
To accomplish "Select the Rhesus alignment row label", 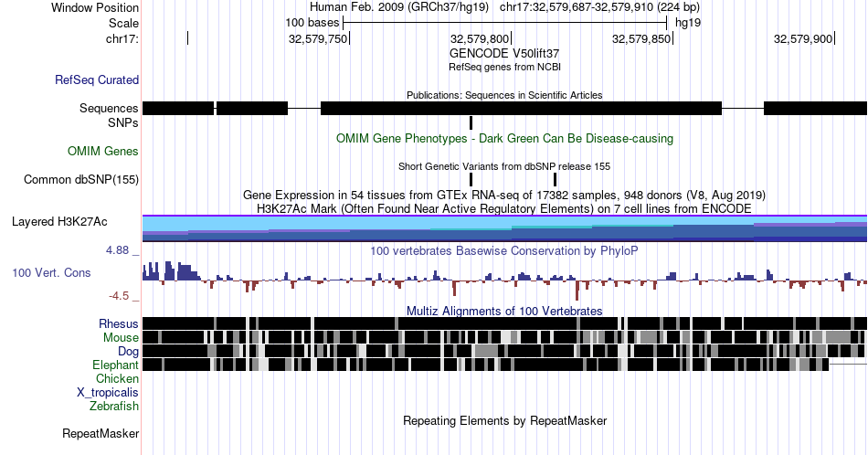I will click(119, 323).
